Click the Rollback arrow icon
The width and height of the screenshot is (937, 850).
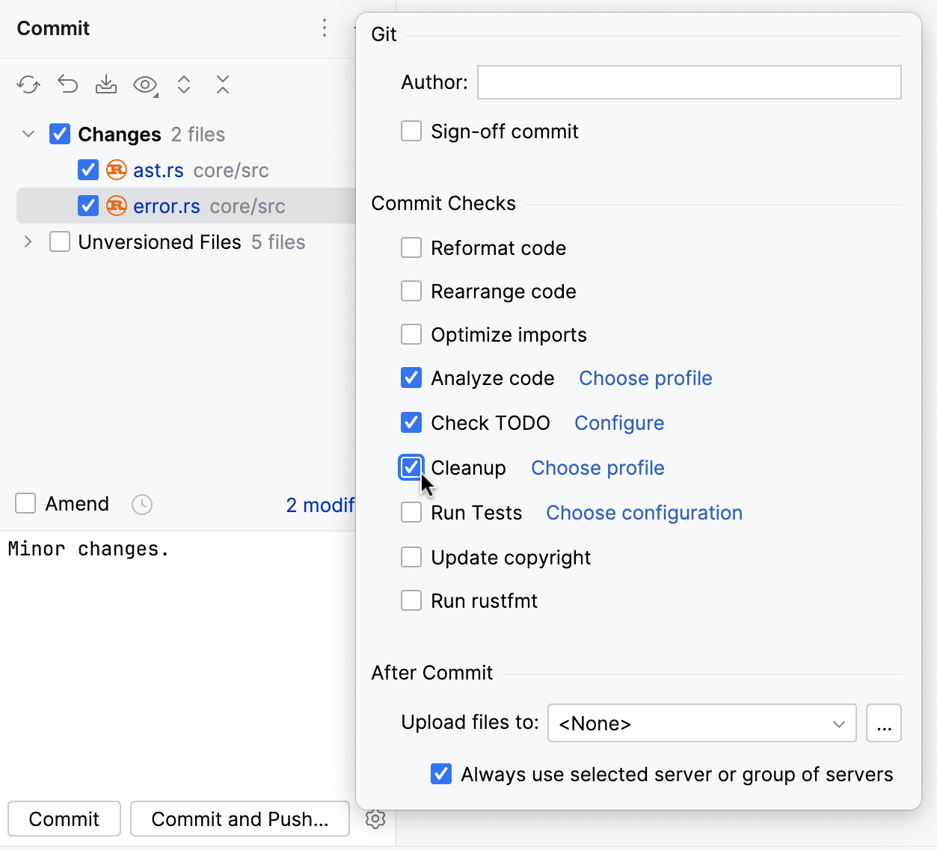pyautogui.click(x=67, y=84)
